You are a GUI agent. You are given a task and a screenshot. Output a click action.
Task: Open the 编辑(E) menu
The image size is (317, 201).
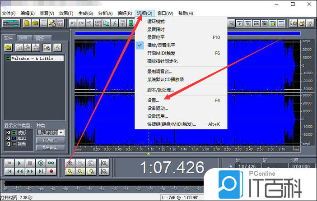(28, 14)
